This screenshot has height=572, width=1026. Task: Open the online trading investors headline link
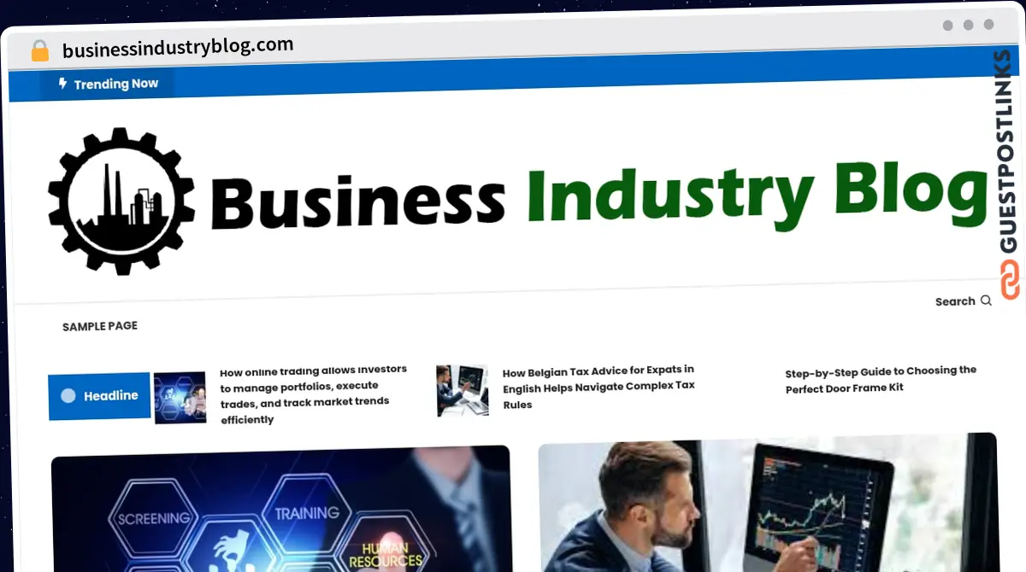point(313,395)
